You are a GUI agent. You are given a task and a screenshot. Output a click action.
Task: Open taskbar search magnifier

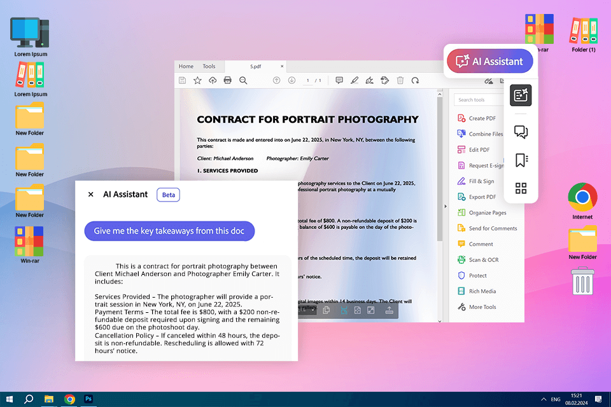[x=29, y=399]
